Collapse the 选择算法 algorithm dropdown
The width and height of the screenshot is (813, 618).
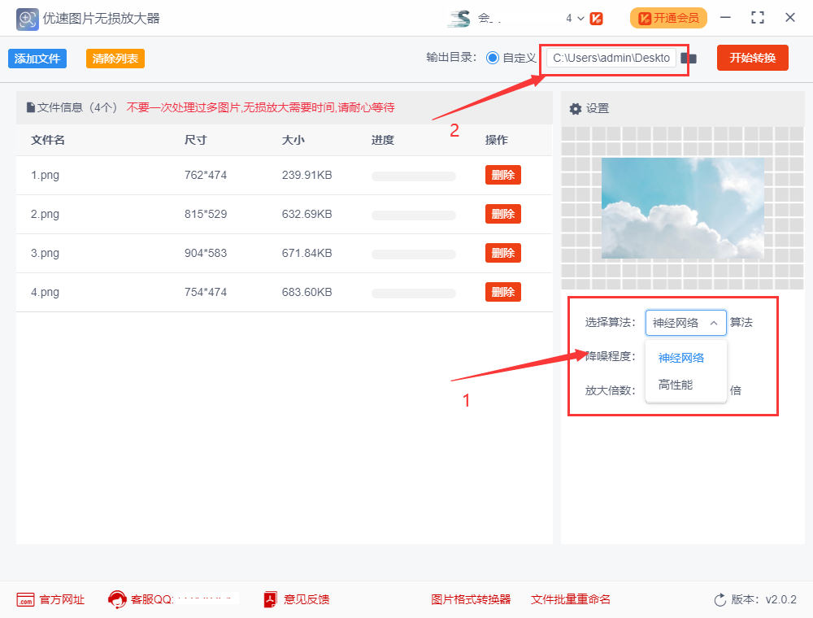coord(713,322)
